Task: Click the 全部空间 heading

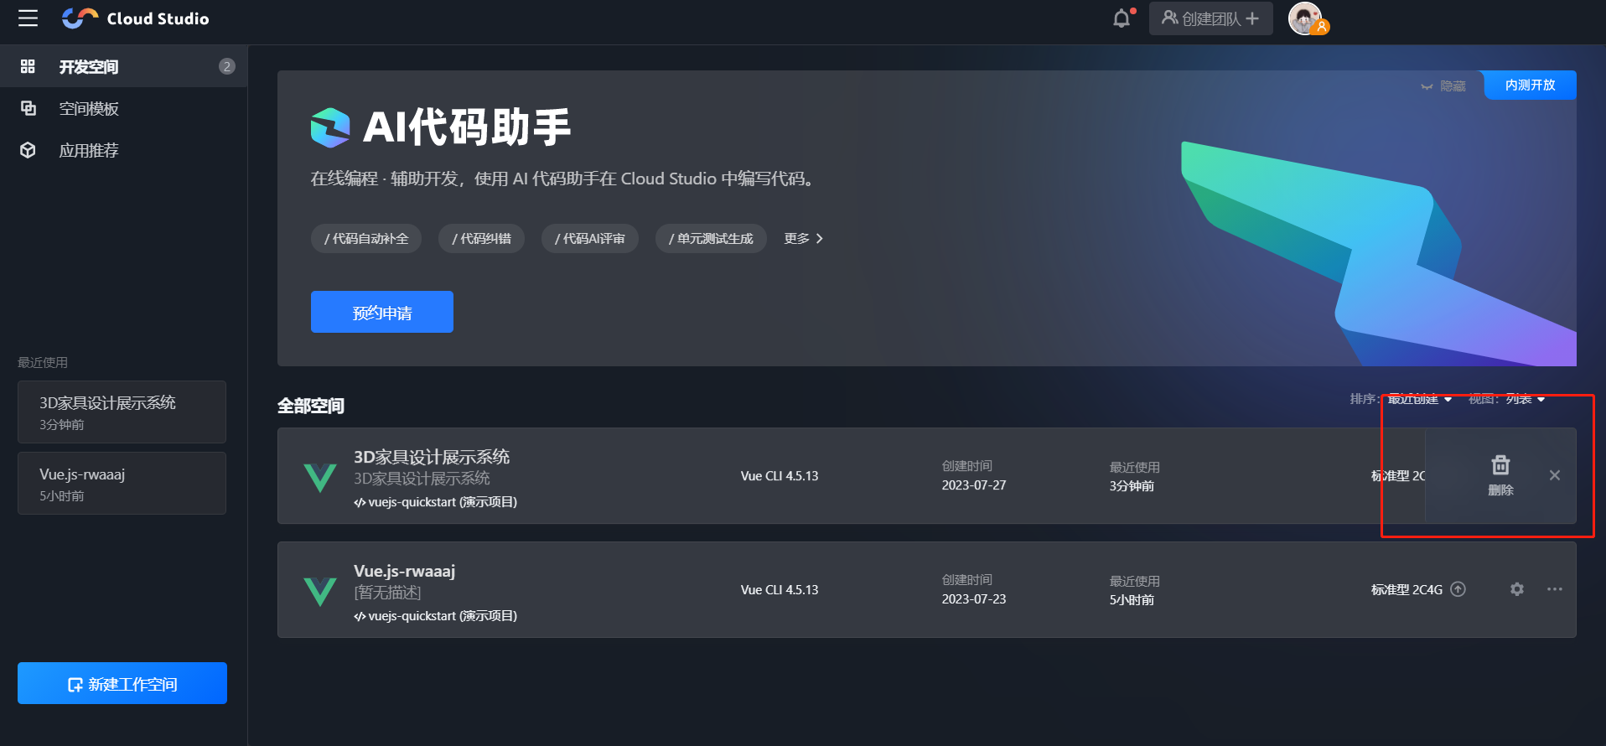Action: tap(311, 406)
